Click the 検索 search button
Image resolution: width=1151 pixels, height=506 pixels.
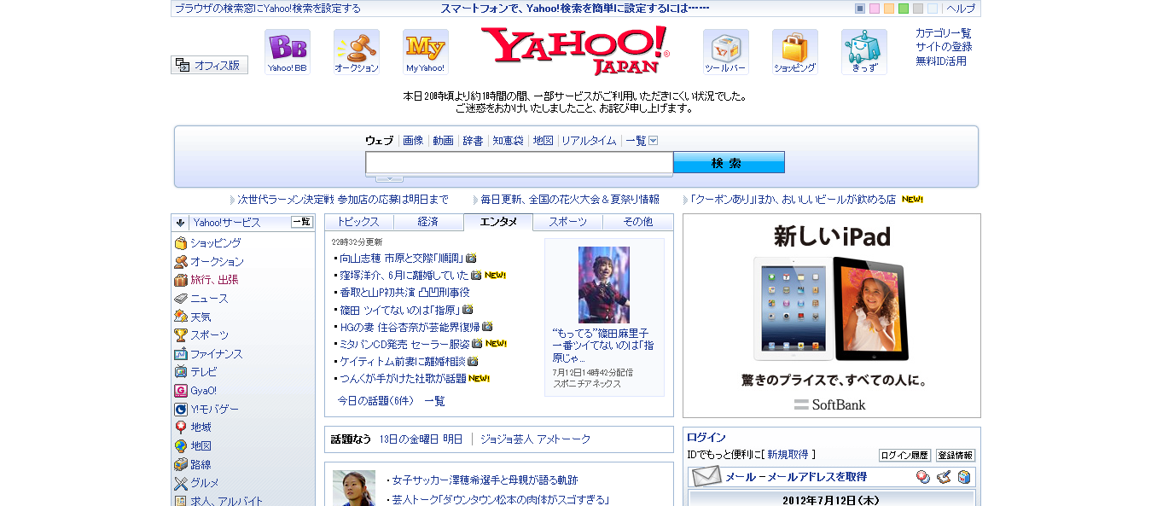(729, 162)
